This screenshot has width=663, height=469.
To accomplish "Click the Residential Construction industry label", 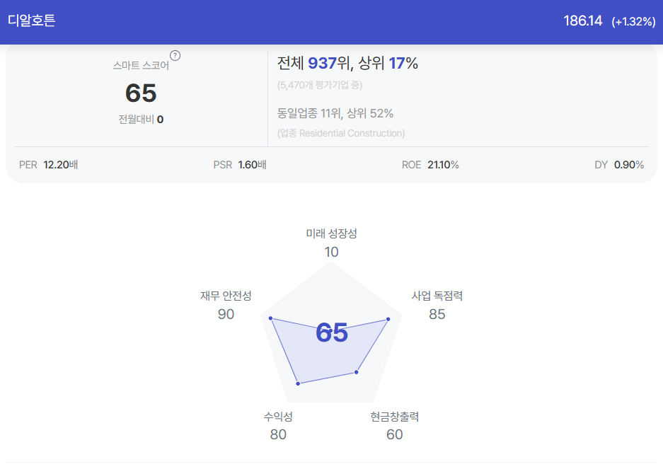I will coord(352,133).
